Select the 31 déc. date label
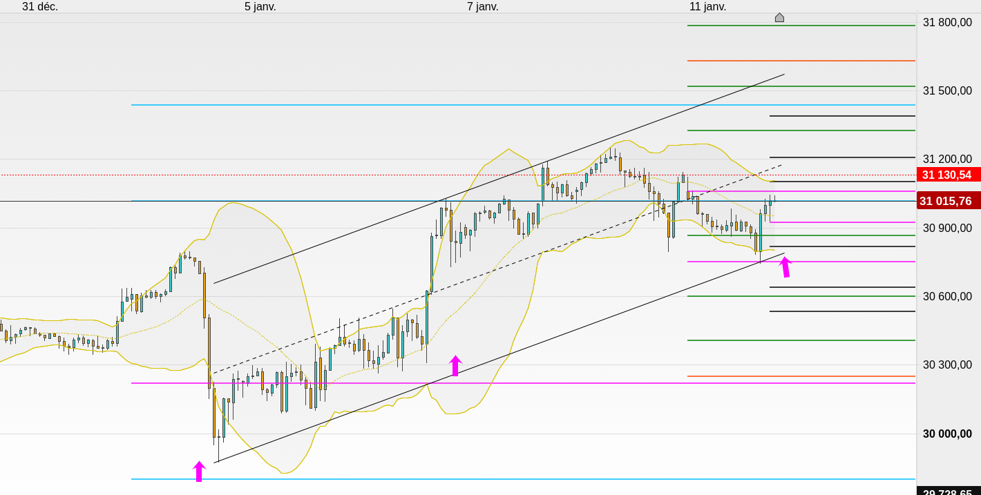 pos(40,7)
